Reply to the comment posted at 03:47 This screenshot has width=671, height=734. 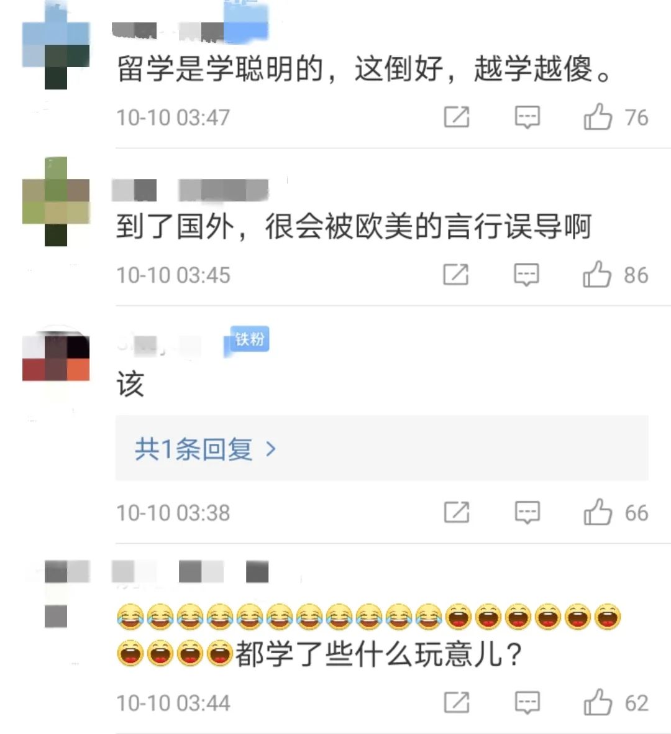527,117
